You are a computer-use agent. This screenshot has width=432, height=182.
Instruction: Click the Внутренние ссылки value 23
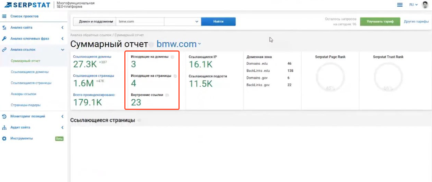(x=136, y=102)
